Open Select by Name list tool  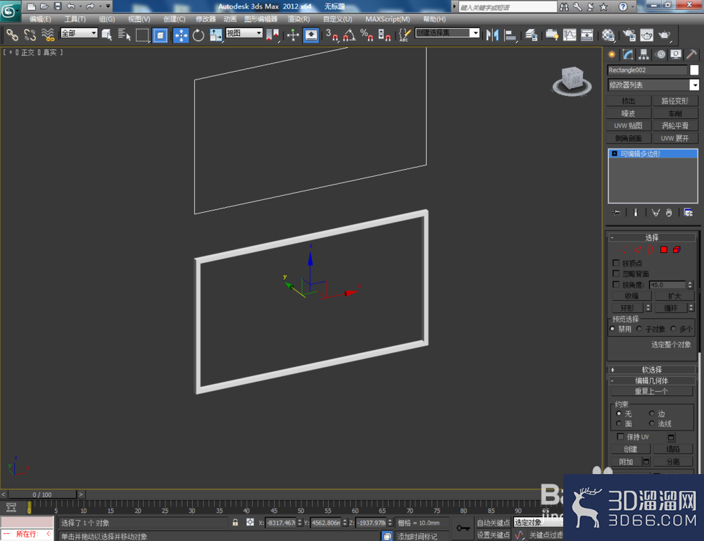click(x=124, y=35)
